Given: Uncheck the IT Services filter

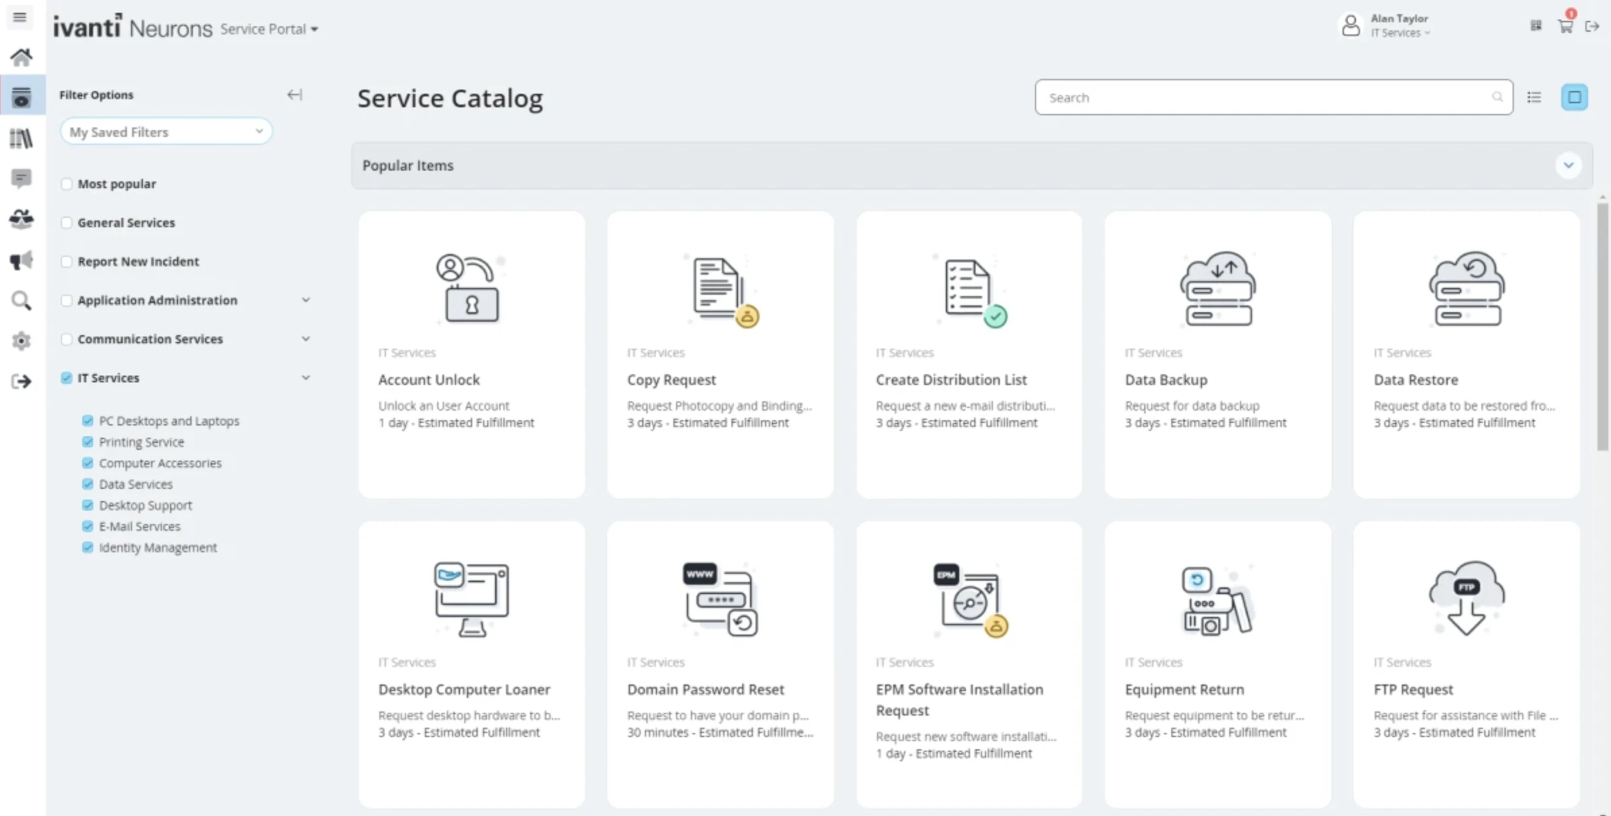Looking at the screenshot, I should point(66,378).
